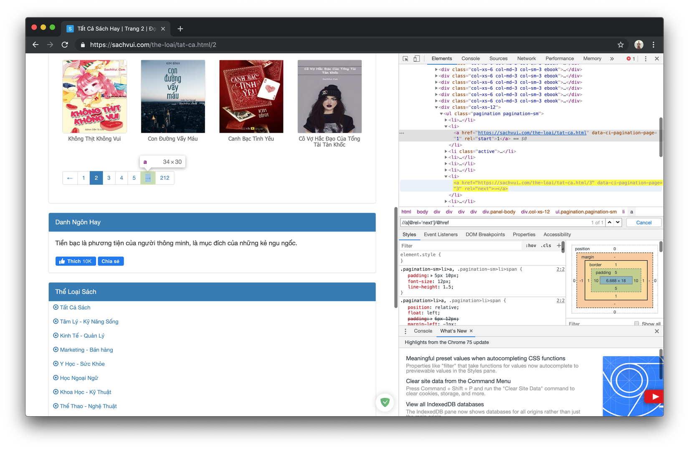Play the YouTube video in What's New
The height and width of the screenshot is (450, 689).
(x=654, y=397)
